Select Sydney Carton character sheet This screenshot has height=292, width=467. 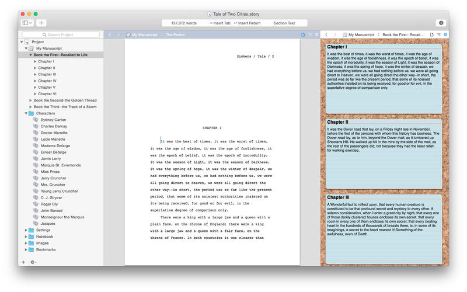[53, 120]
